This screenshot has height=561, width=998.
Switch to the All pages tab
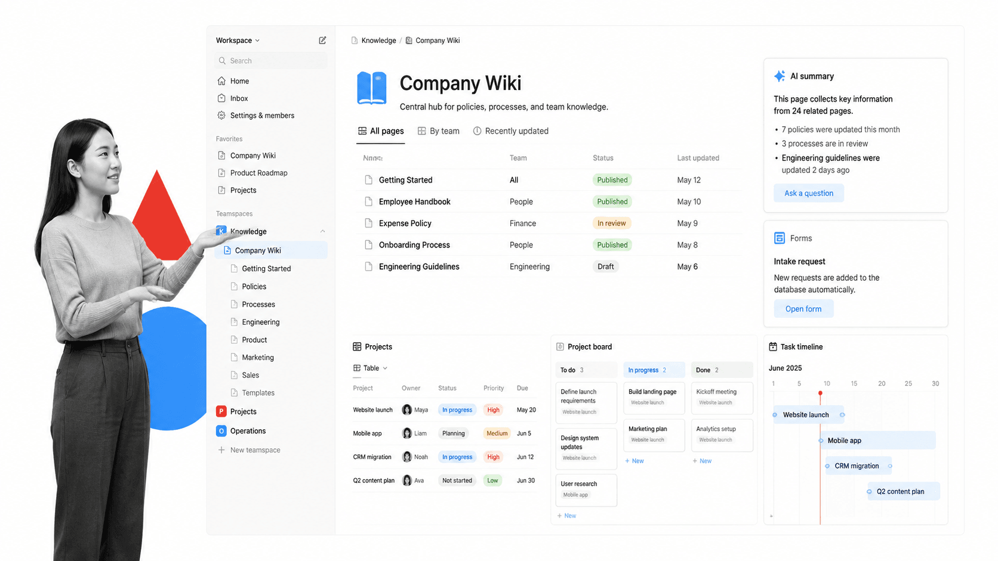[x=381, y=131]
